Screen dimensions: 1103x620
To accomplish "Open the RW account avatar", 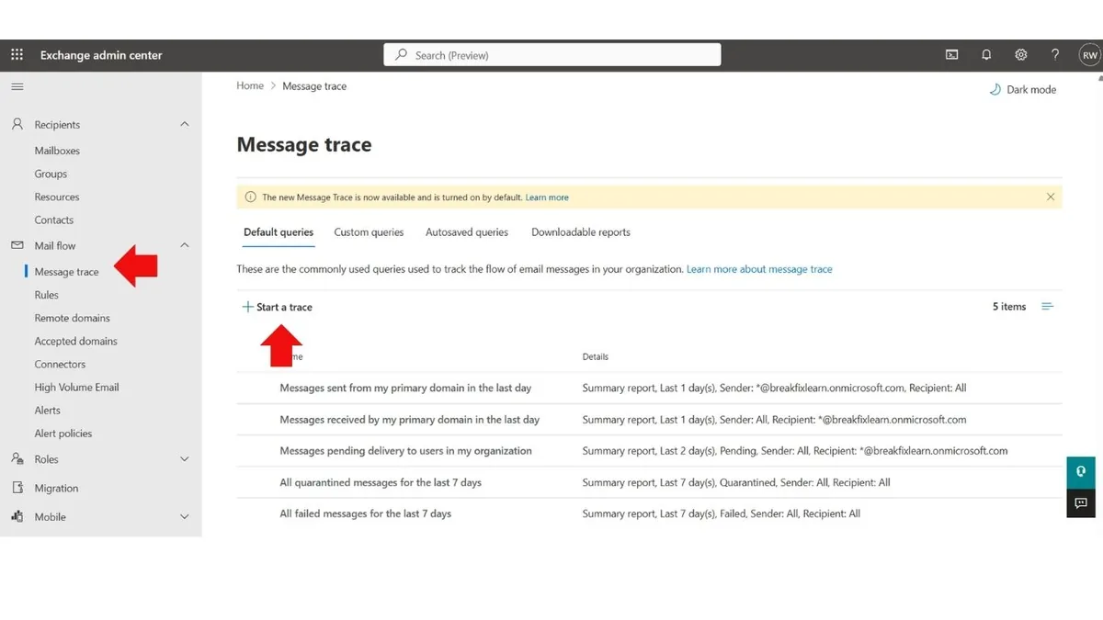I will 1090,55.
